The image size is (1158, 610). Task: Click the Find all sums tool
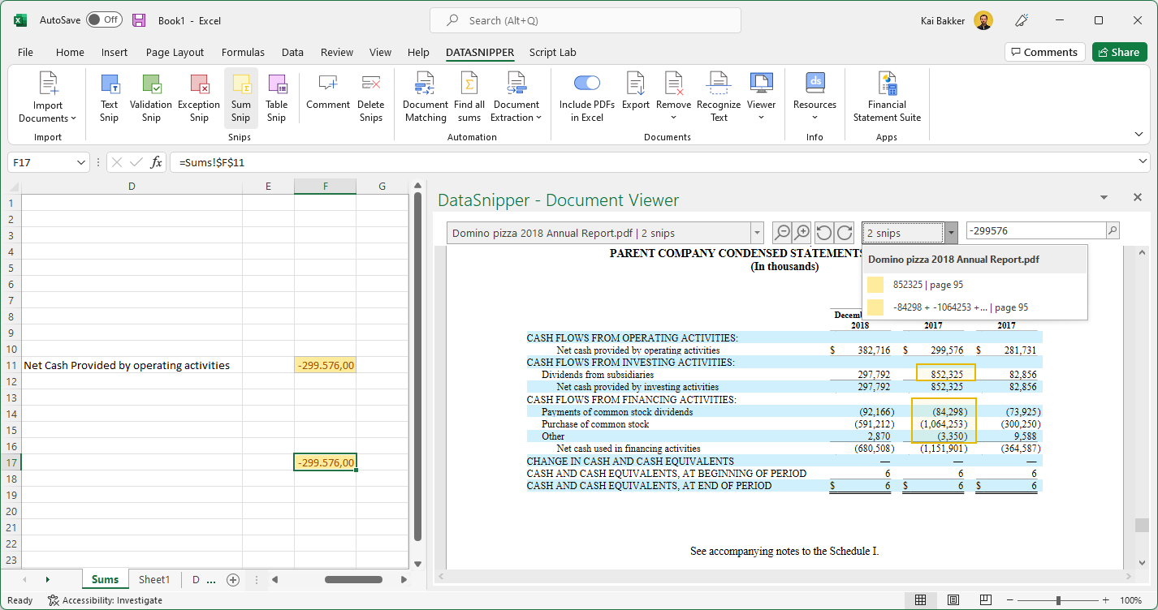(x=469, y=97)
